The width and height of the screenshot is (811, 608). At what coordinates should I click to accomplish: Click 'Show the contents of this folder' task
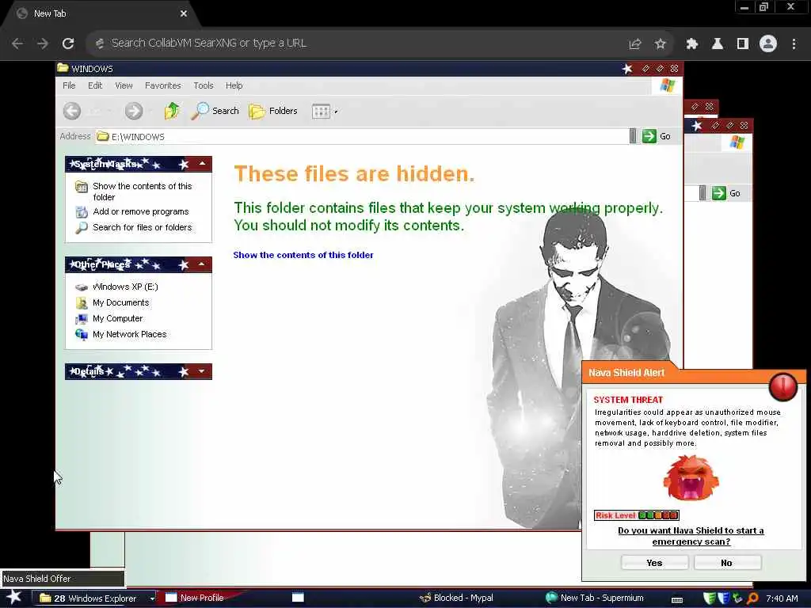click(x=143, y=192)
